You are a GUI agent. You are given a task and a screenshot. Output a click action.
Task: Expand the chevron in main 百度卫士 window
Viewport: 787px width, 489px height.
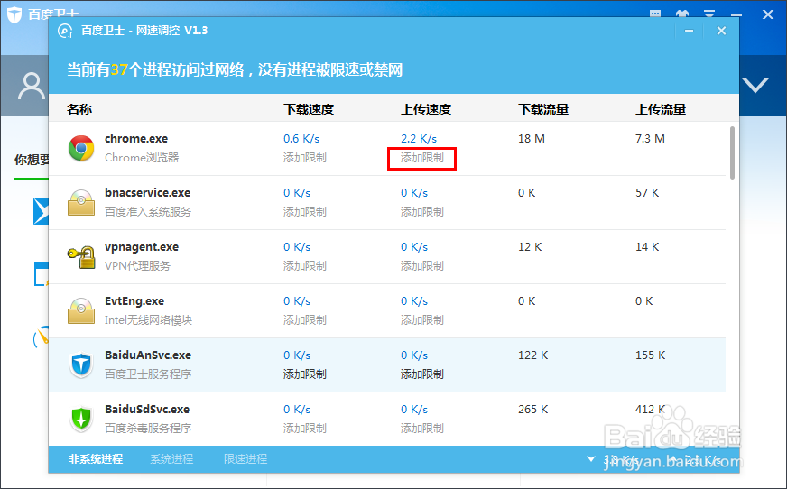click(x=756, y=86)
